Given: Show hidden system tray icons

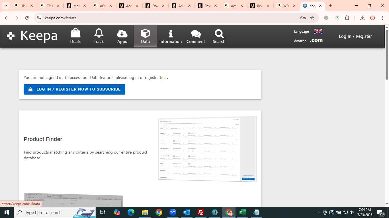Looking at the screenshot, I should pos(318,212).
